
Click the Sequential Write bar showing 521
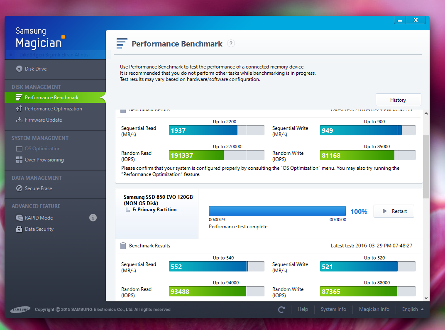coord(367,266)
